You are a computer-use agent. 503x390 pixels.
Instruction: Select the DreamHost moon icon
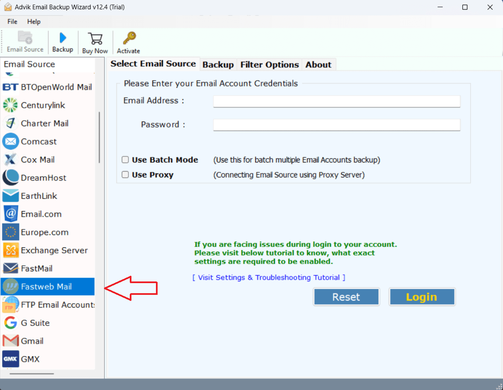[x=10, y=178]
